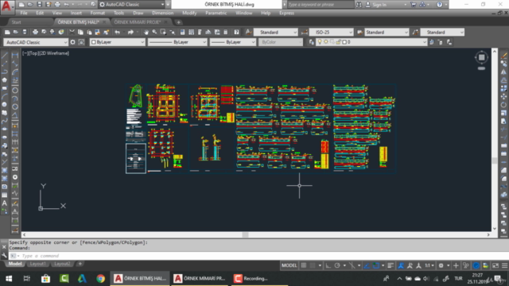Toggle Polar tracking in status bar
The height and width of the screenshot is (286, 509).
337,265
